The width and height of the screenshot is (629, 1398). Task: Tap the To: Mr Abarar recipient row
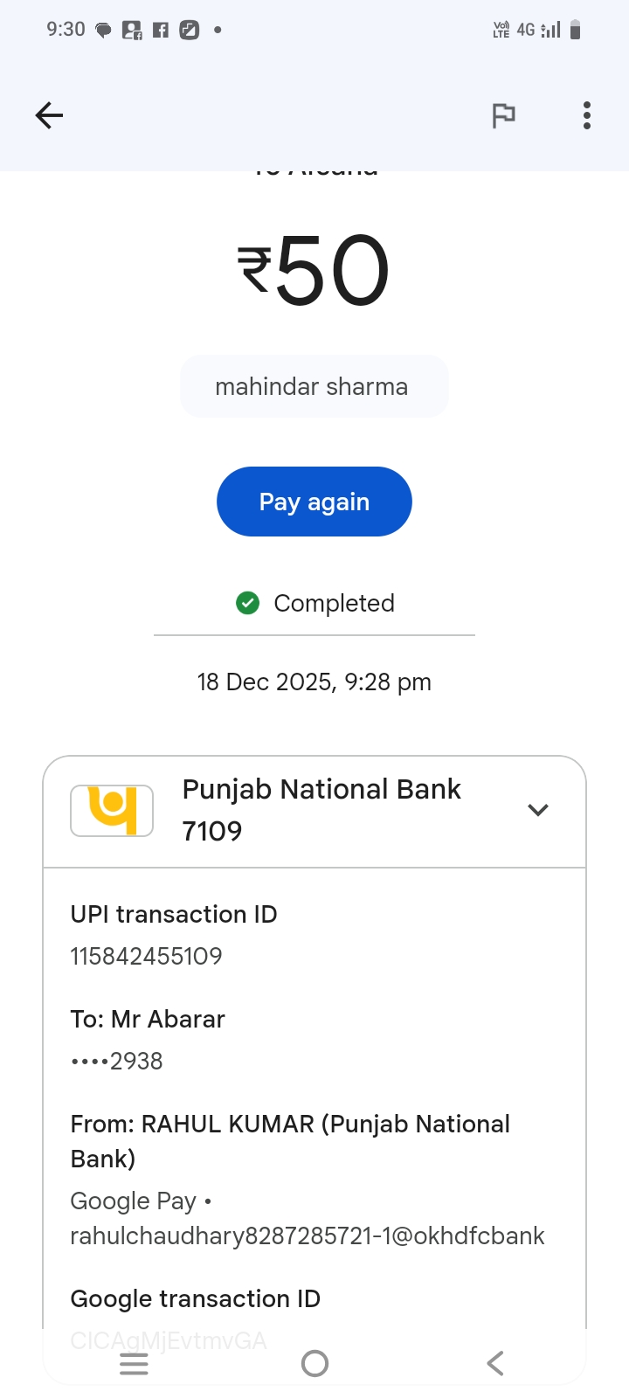(x=149, y=1020)
